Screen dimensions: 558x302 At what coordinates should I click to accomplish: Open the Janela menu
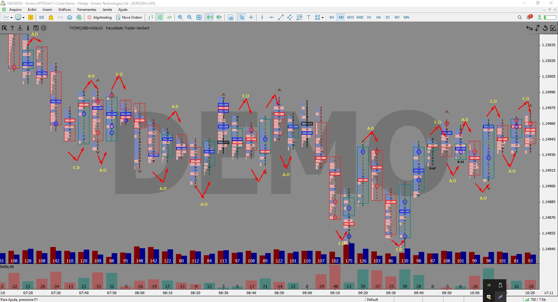pyautogui.click(x=107, y=10)
